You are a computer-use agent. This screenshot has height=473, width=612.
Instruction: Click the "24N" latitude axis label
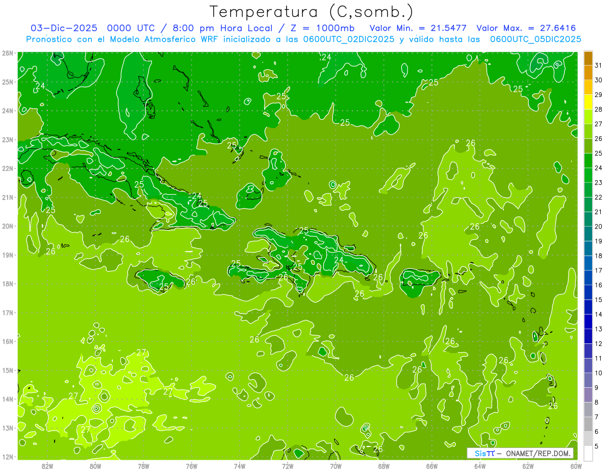pyautogui.click(x=8, y=111)
